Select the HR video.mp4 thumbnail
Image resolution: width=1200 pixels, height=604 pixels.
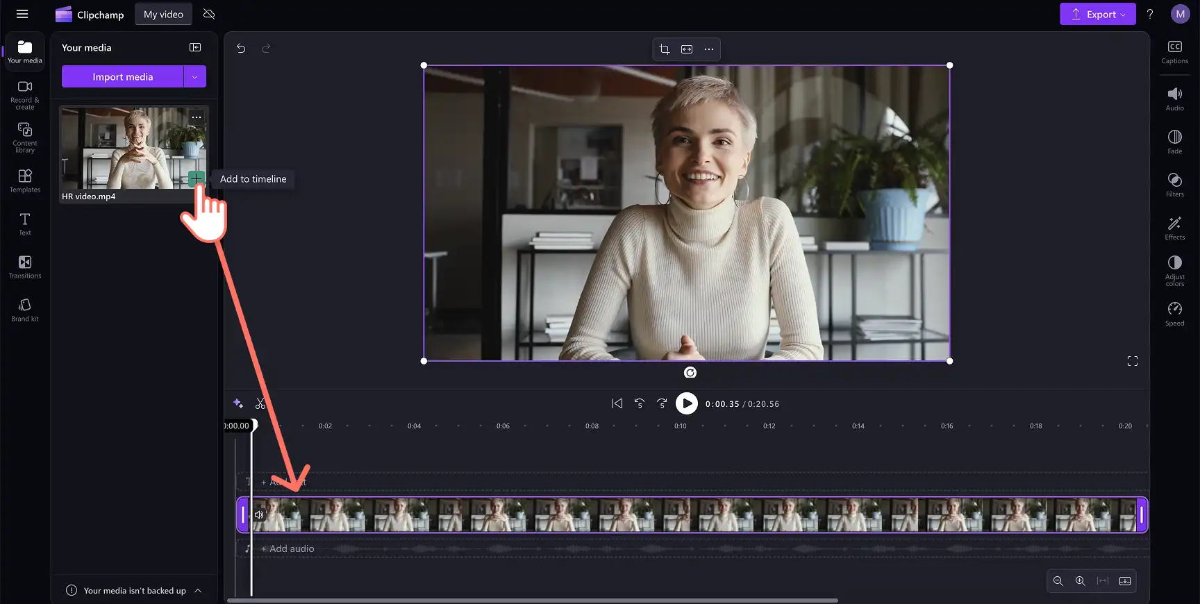[x=134, y=148]
